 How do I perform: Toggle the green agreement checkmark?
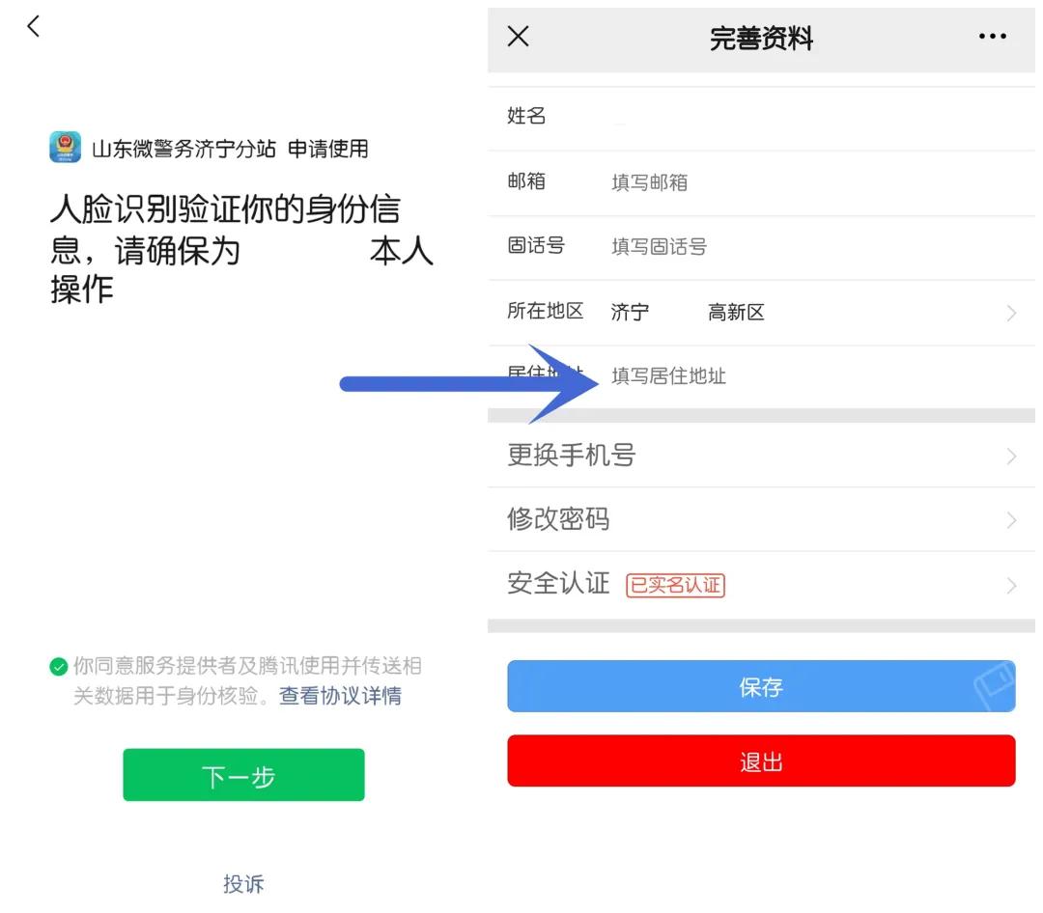coord(59,666)
